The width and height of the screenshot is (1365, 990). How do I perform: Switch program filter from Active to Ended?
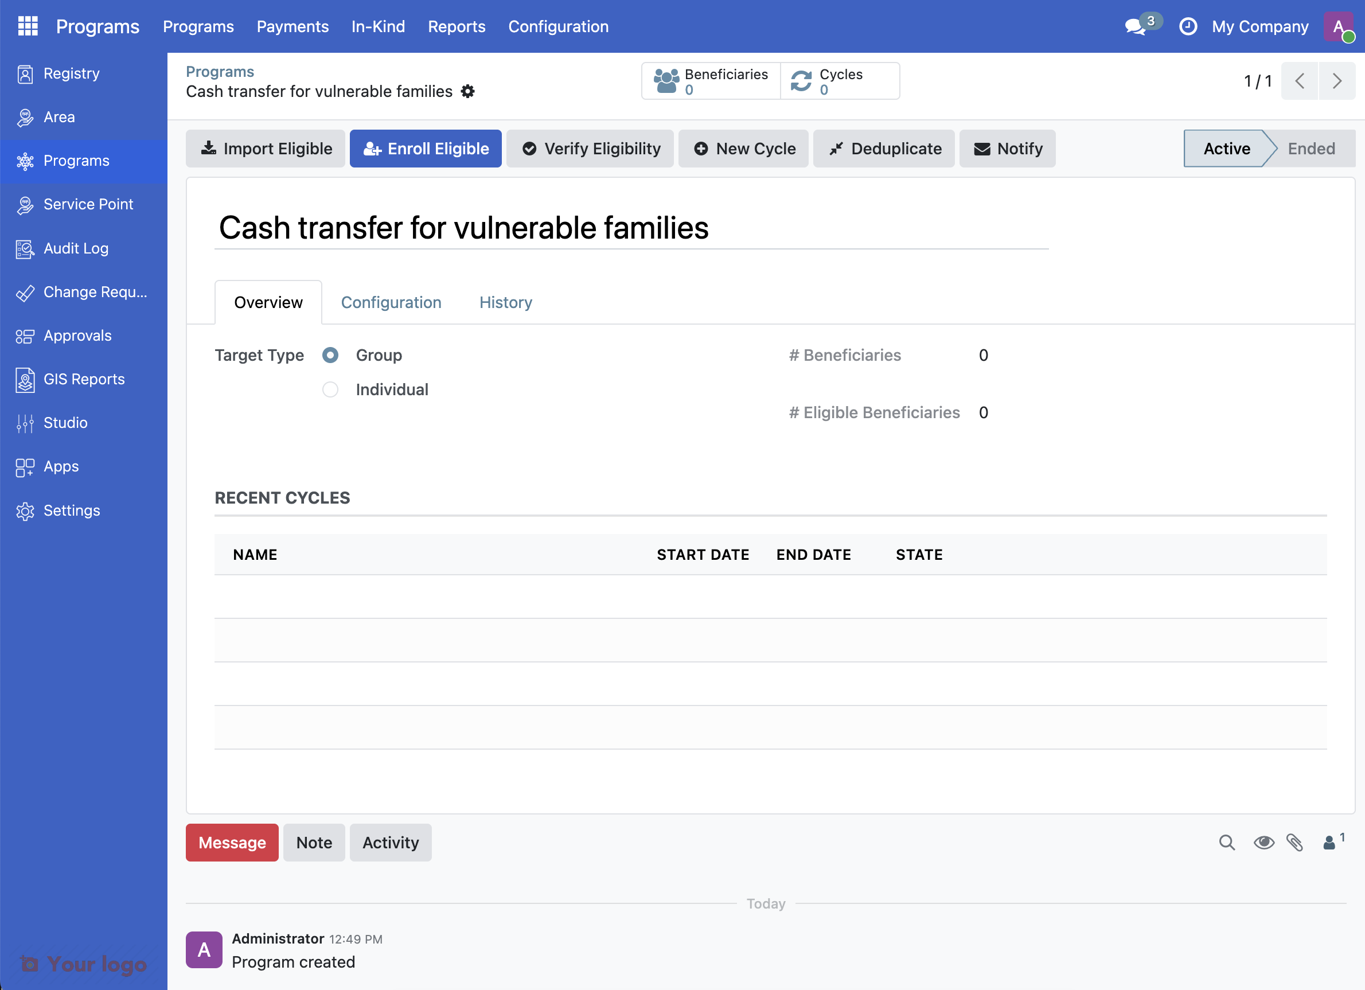click(x=1312, y=148)
